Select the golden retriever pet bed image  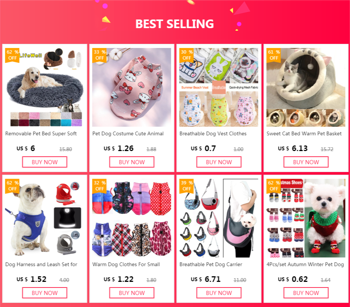pyautogui.click(x=44, y=87)
